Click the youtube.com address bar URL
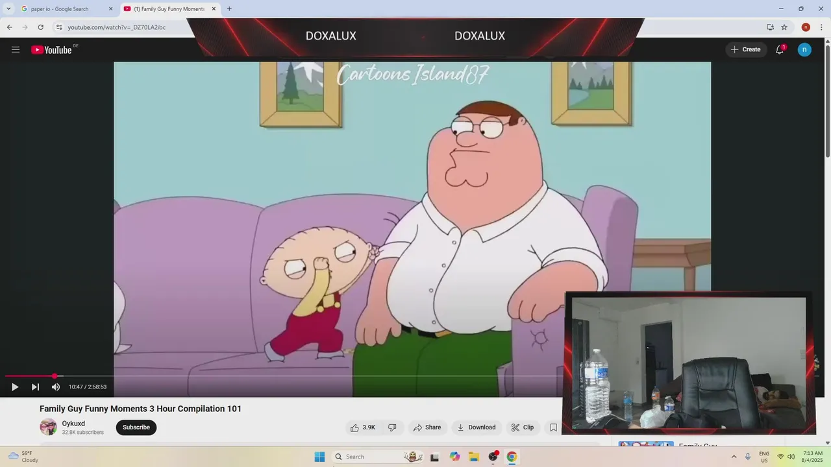Image resolution: width=831 pixels, height=467 pixels. point(117,27)
